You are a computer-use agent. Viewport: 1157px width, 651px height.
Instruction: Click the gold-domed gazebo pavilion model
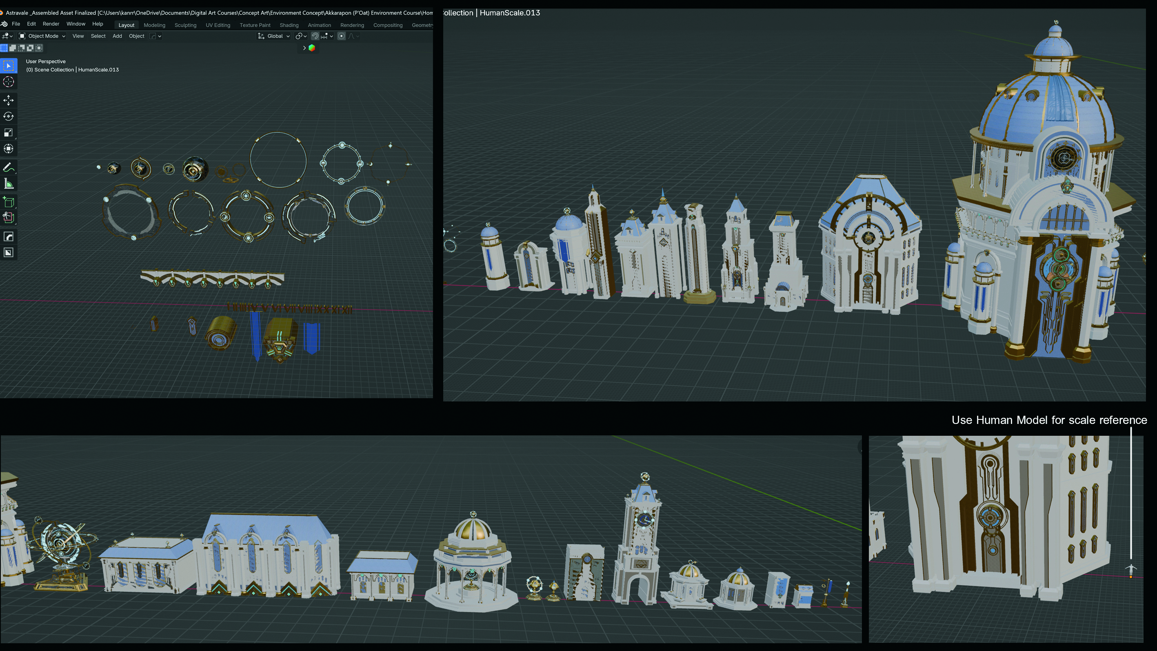pos(471,562)
